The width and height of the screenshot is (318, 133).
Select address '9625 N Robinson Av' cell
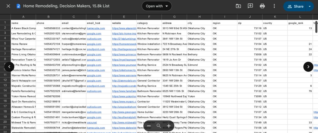click(174, 75)
